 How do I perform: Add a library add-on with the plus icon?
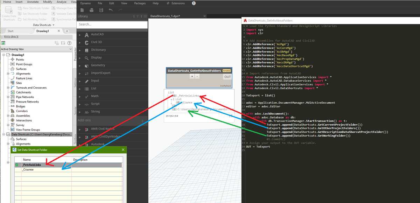[x=142, y=121]
